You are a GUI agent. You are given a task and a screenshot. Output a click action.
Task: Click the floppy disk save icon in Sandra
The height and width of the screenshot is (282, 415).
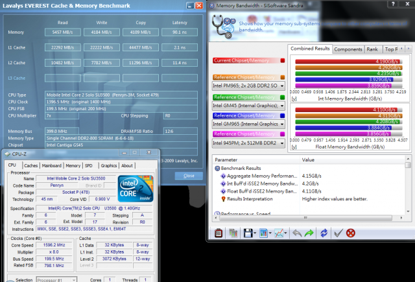click(248, 233)
